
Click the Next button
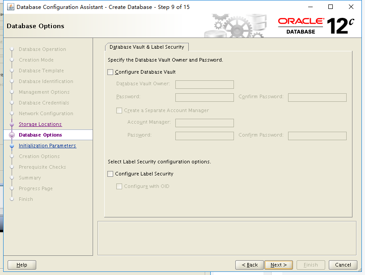(278, 265)
